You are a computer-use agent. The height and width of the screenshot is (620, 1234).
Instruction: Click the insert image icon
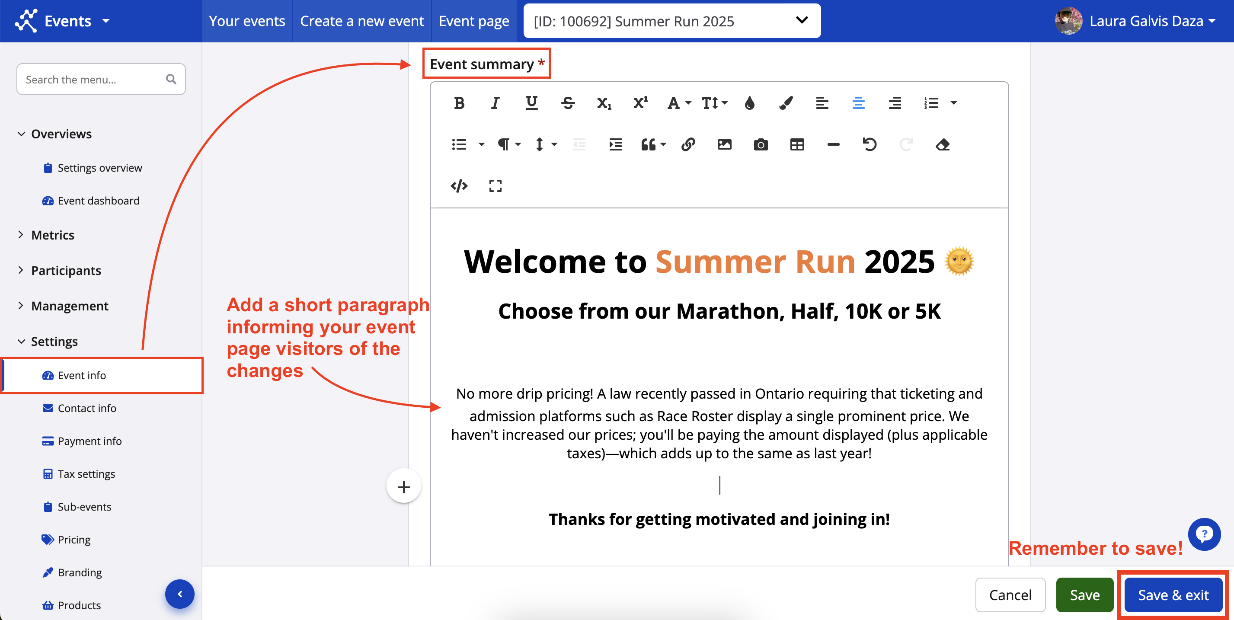(724, 144)
